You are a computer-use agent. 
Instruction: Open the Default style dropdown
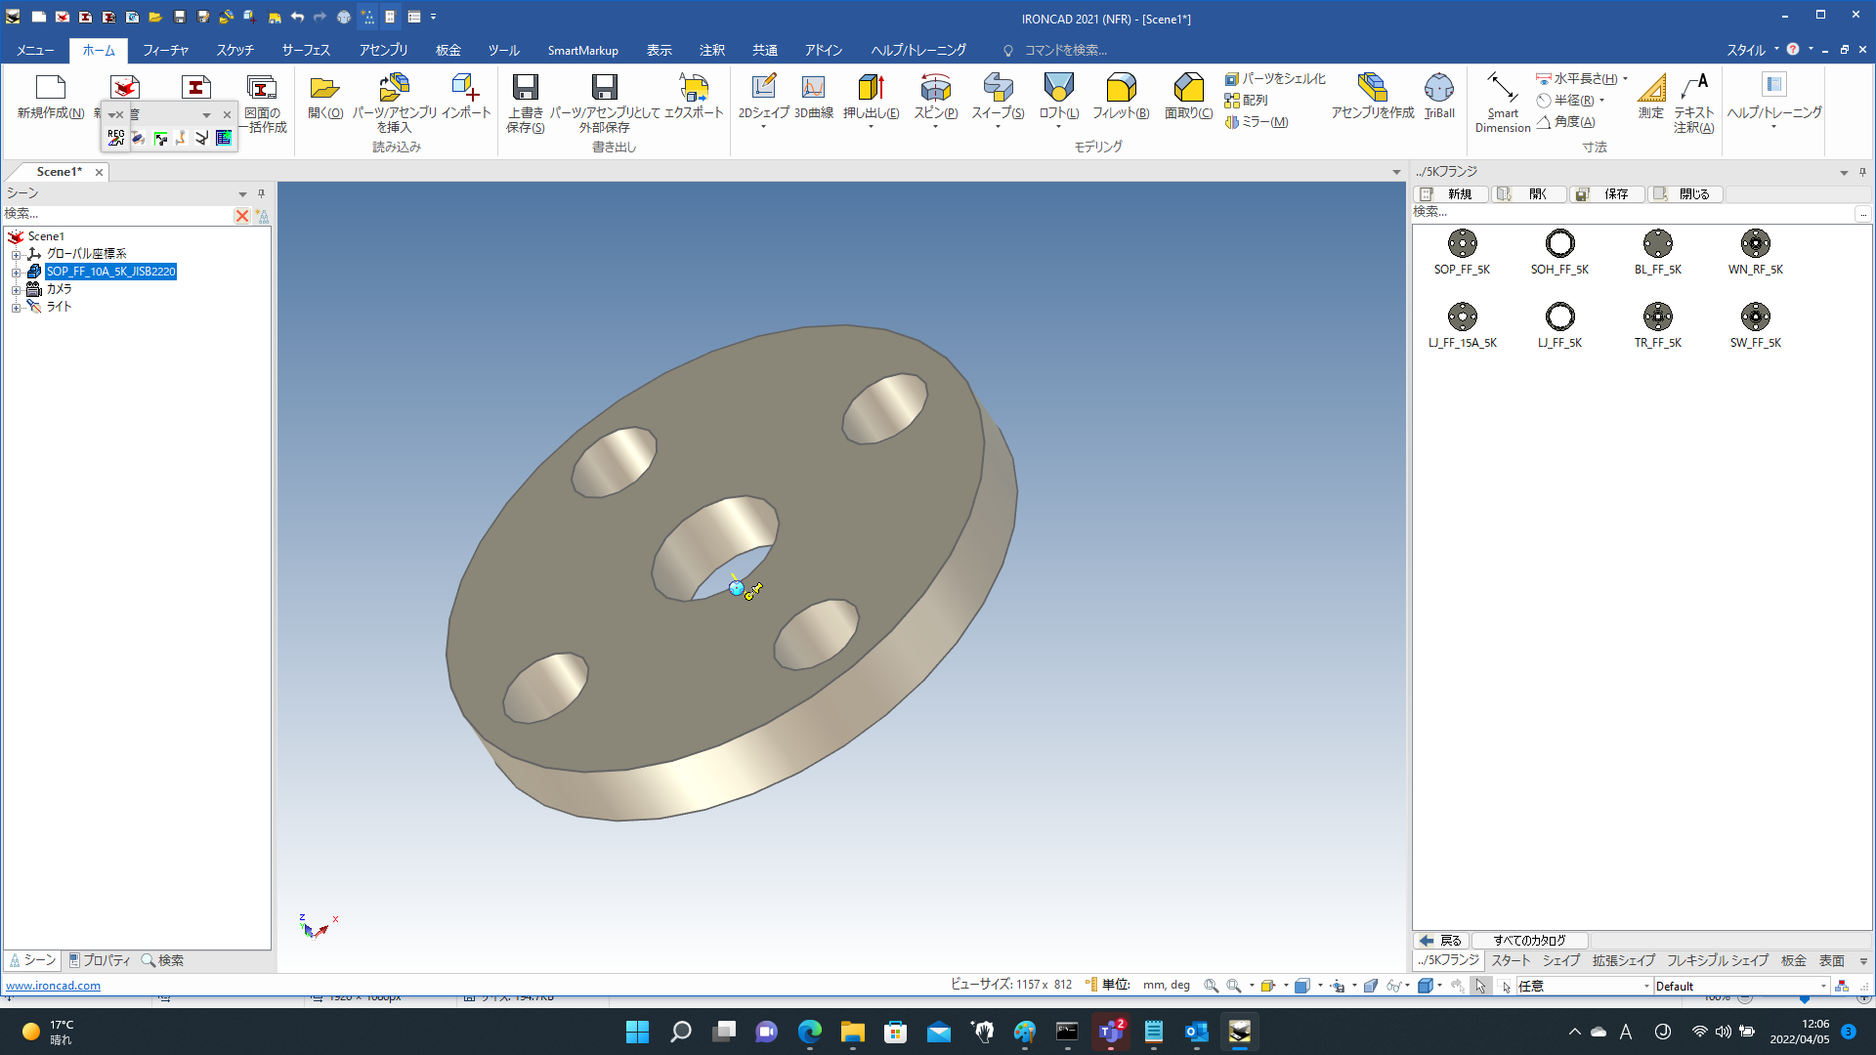click(1823, 987)
